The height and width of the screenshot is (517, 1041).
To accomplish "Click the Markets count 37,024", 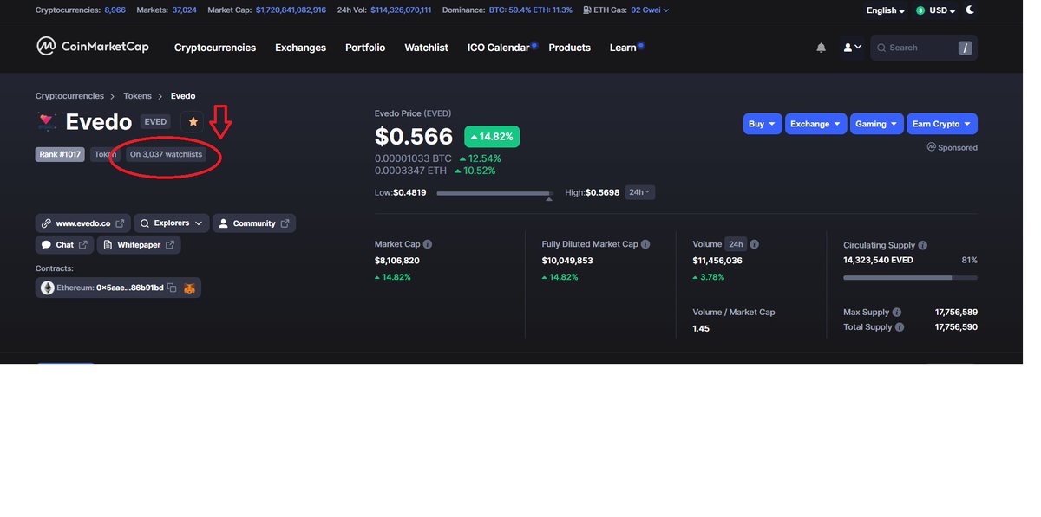I will [x=184, y=10].
